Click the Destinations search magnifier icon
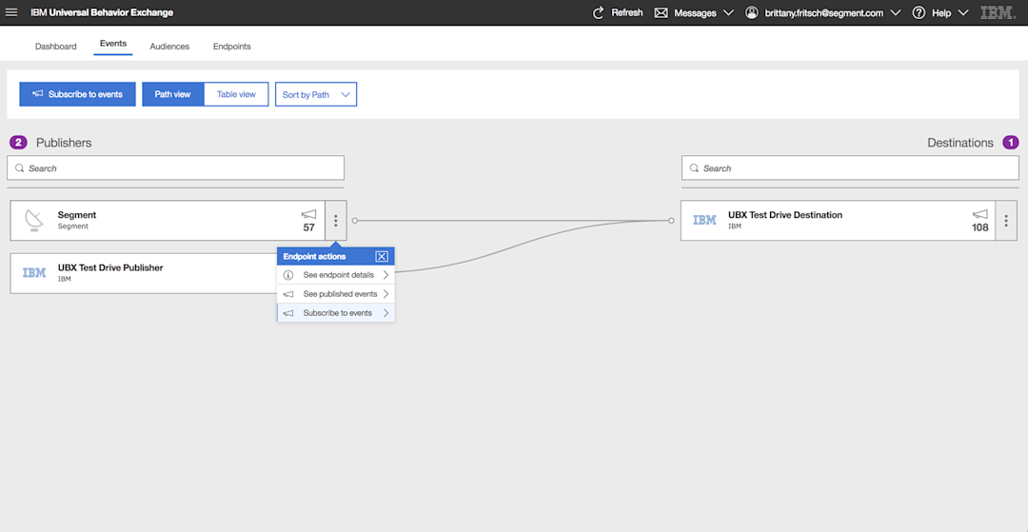Image resolution: width=1028 pixels, height=532 pixels. [x=694, y=168]
